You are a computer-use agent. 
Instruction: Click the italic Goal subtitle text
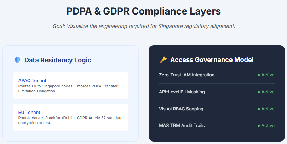tap(144, 26)
